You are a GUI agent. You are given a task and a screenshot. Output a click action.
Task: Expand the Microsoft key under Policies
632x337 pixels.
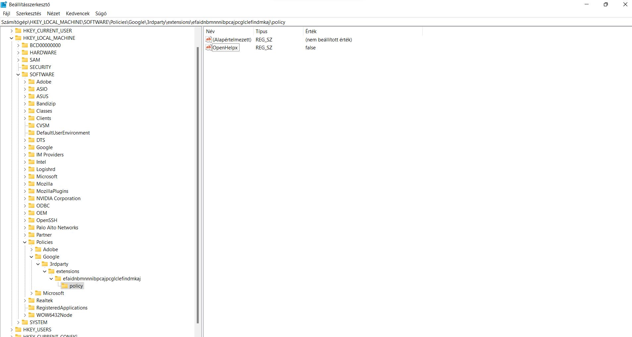click(31, 293)
